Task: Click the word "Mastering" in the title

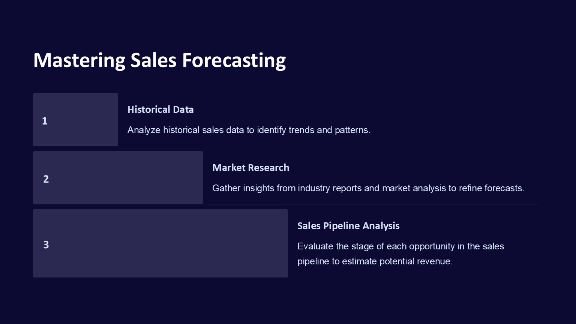Action: pyautogui.click(x=79, y=60)
